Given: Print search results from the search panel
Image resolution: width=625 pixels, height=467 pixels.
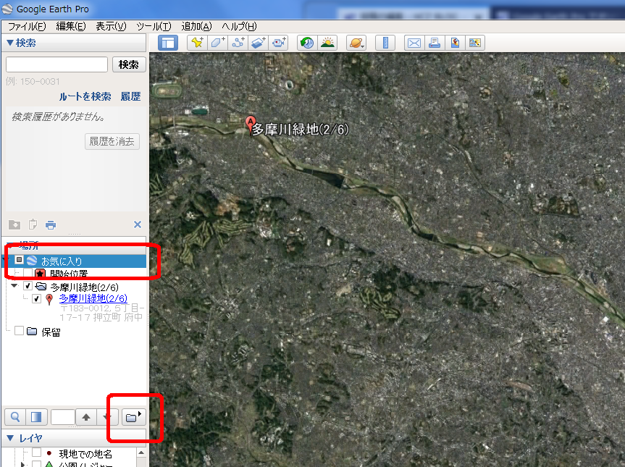Looking at the screenshot, I should point(51,224).
